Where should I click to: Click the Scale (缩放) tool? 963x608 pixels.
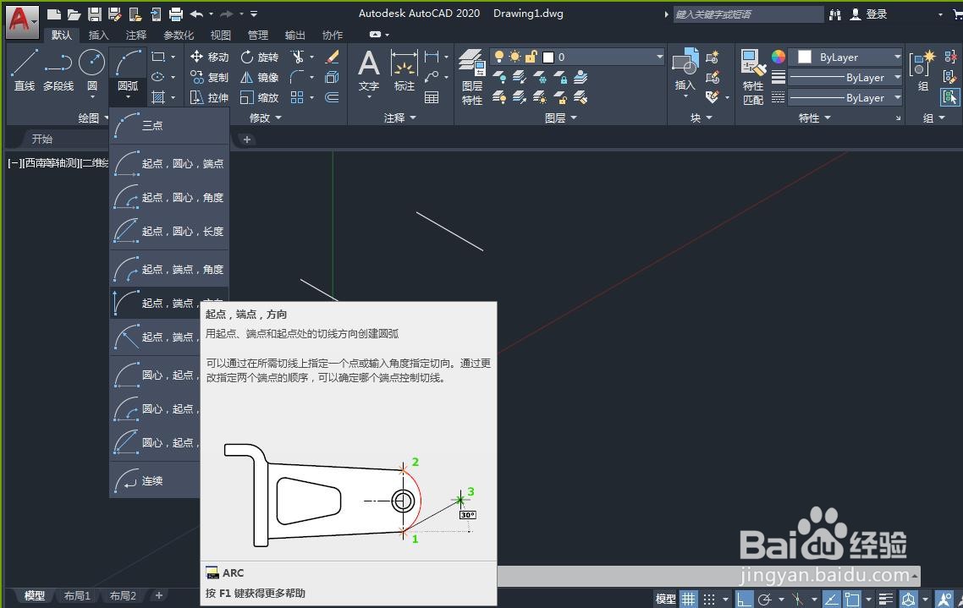tap(260, 97)
